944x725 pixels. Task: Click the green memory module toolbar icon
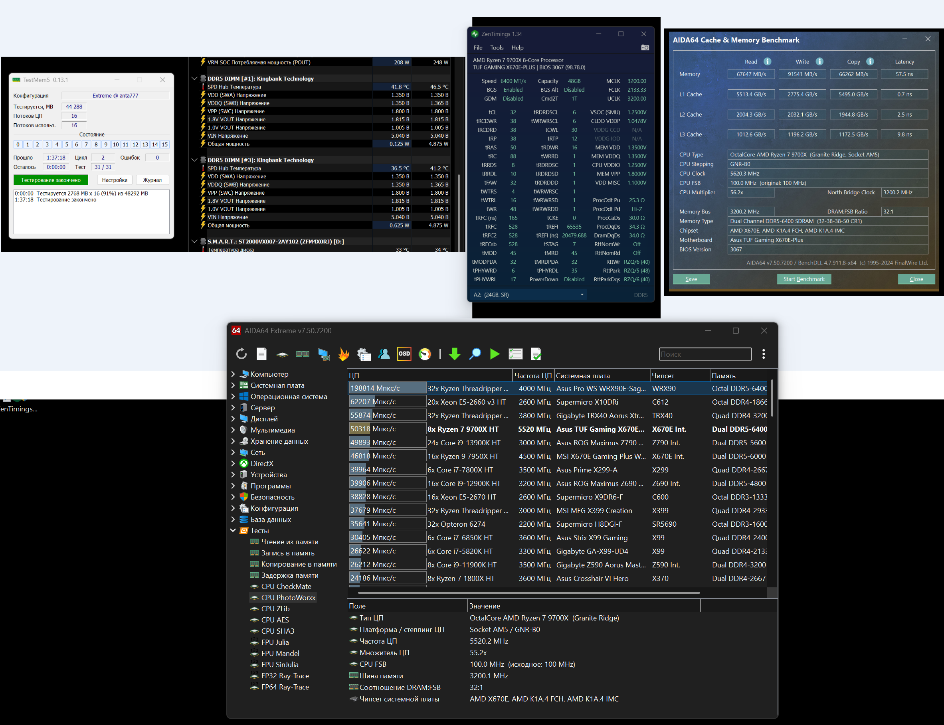pyautogui.click(x=302, y=354)
